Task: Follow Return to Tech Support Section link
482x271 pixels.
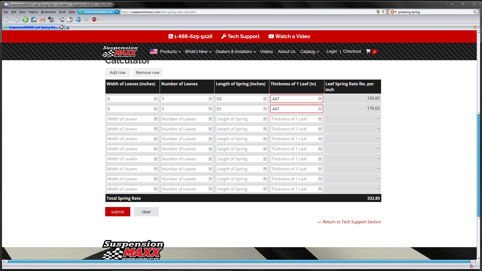Action: pos(349,222)
